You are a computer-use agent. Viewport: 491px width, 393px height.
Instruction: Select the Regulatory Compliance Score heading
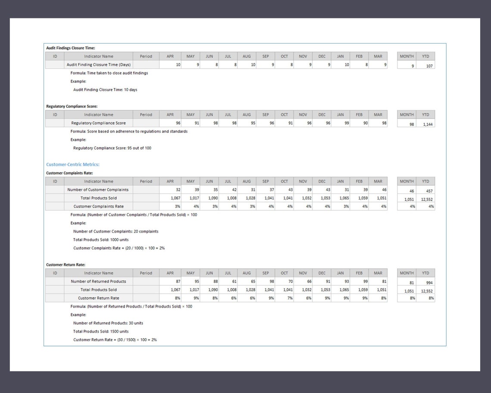pos(71,106)
